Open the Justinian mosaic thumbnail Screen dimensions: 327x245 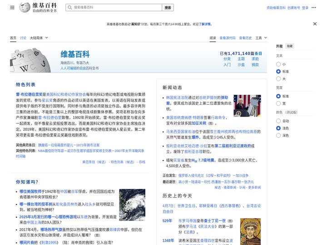(x=250, y=231)
